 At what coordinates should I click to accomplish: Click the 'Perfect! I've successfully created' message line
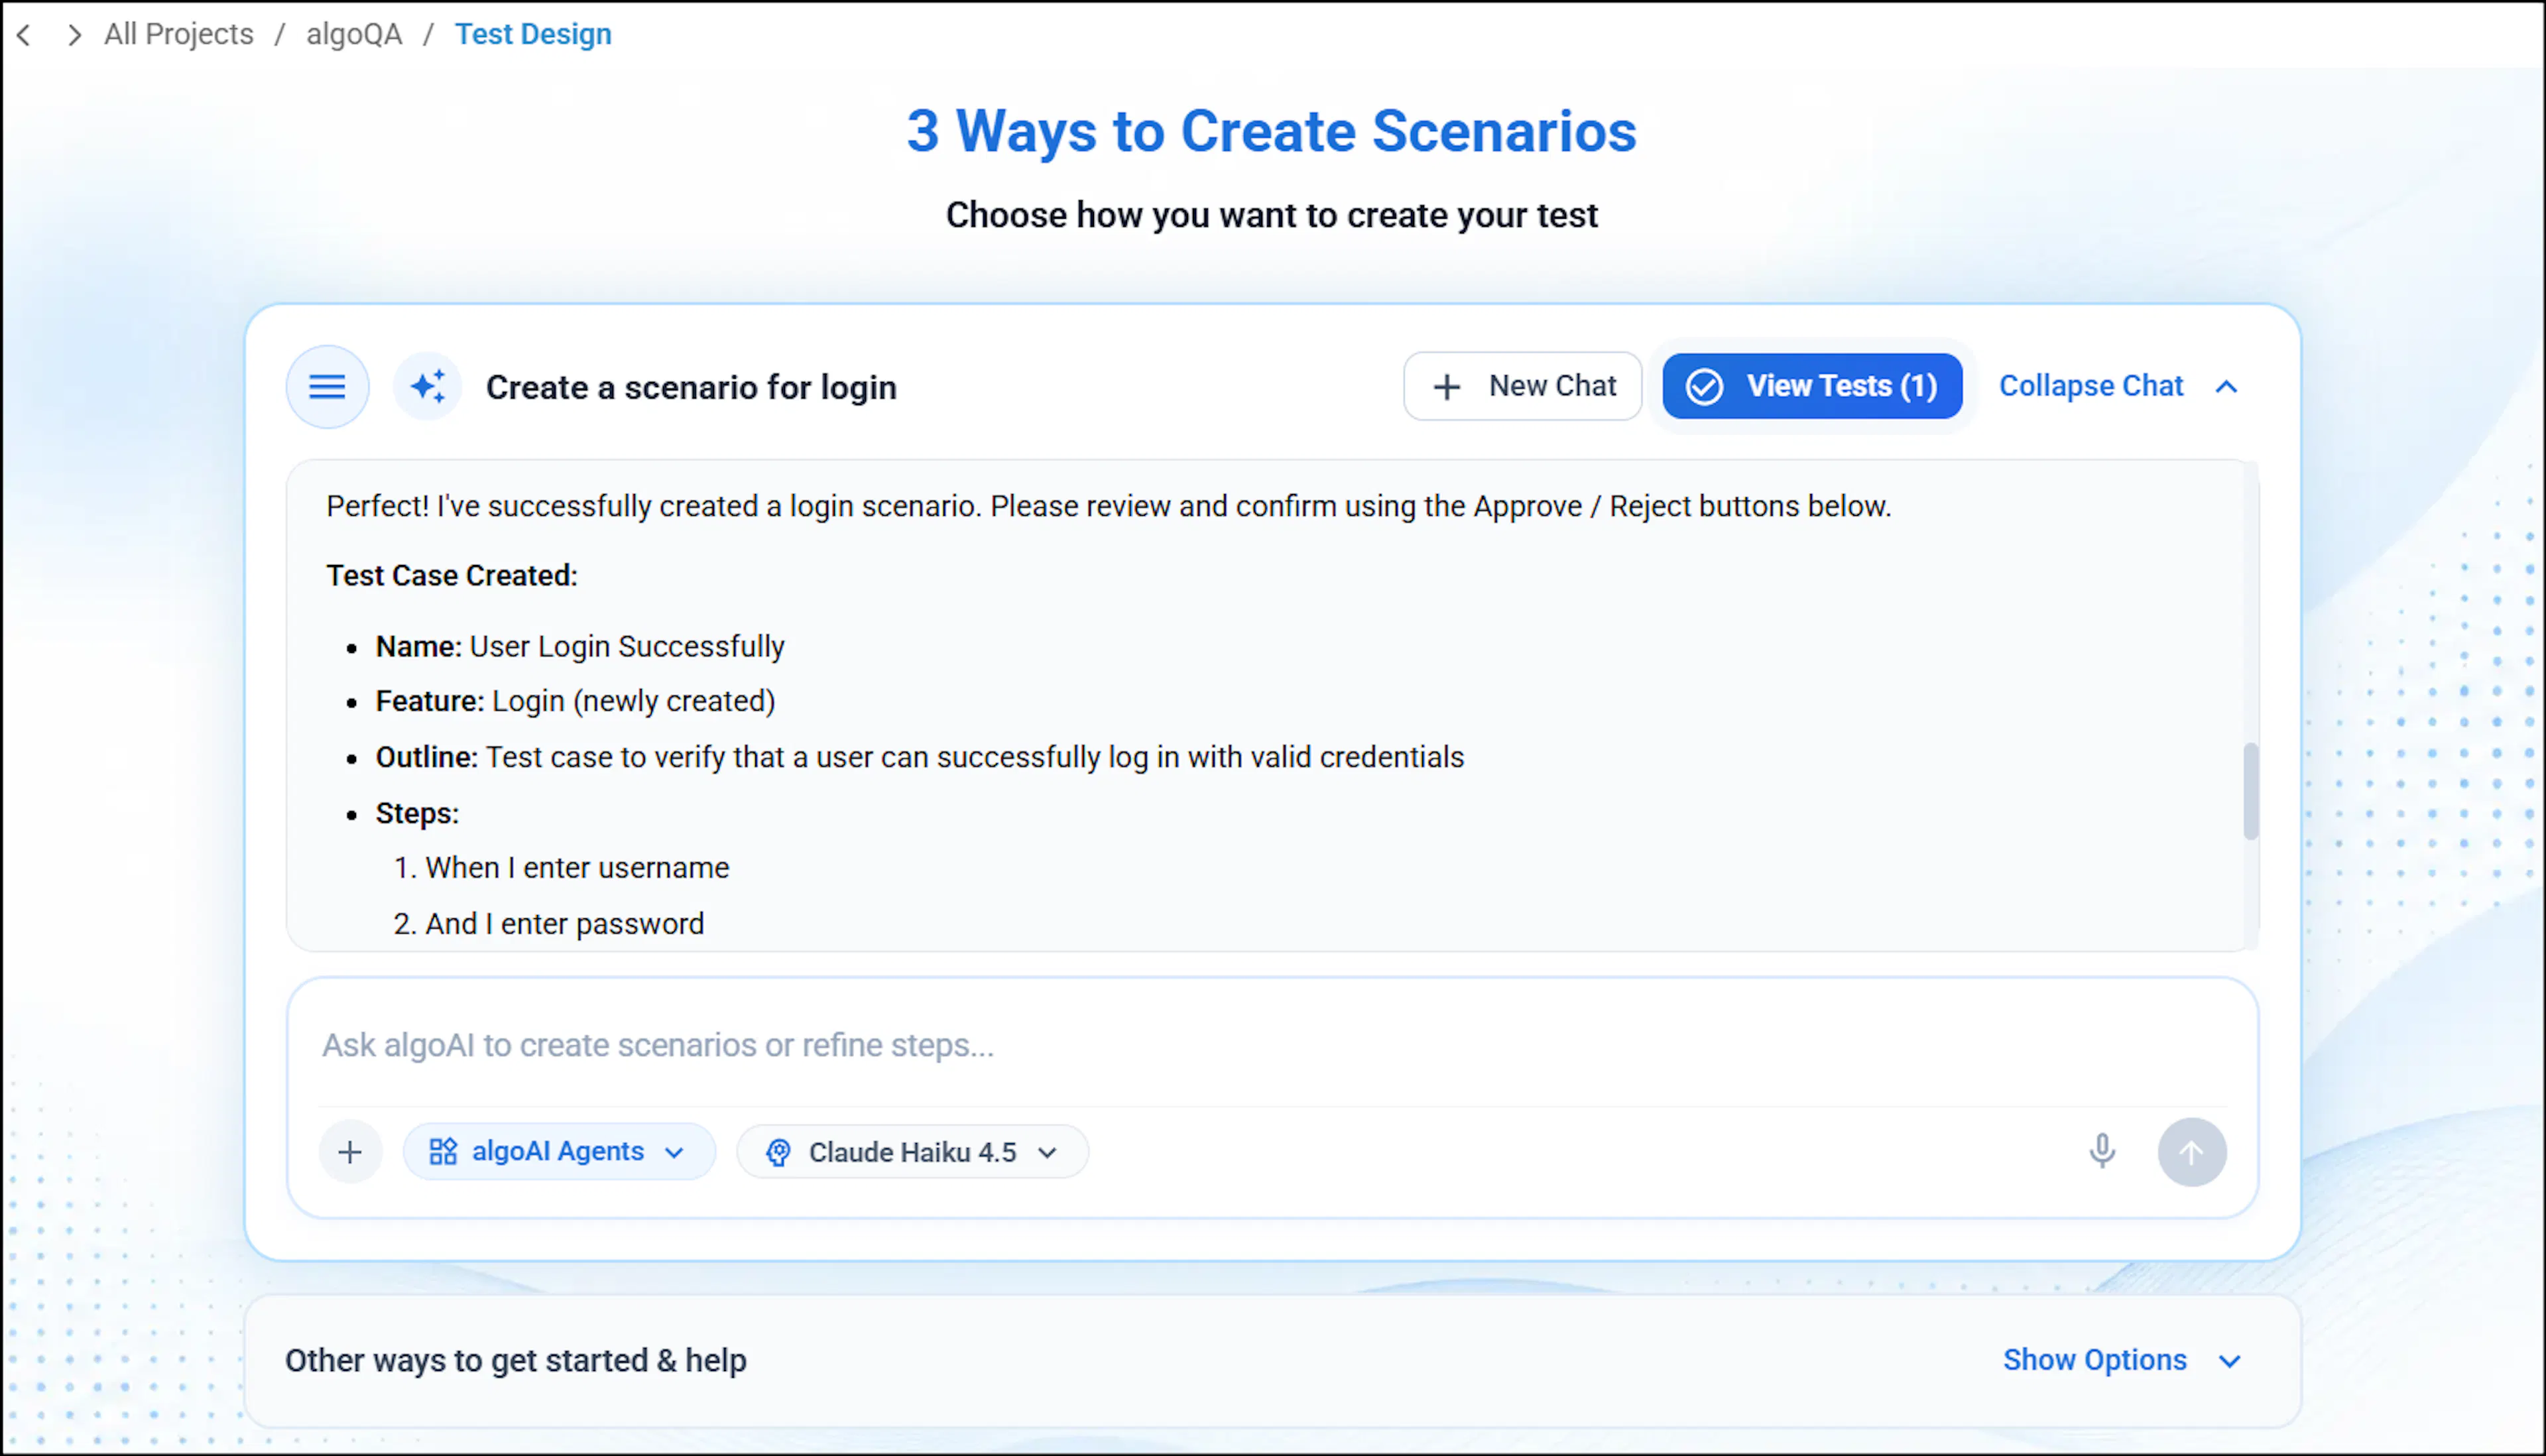tap(1109, 506)
